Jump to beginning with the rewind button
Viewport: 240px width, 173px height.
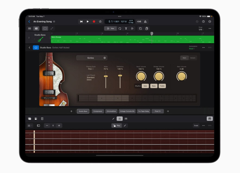pos(81,22)
